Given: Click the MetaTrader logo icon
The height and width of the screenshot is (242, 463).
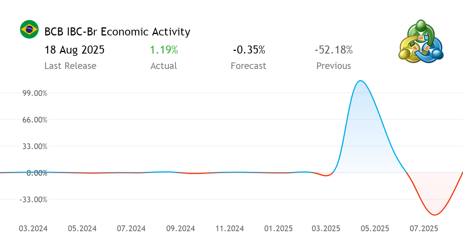Looking at the screenshot, I should (x=421, y=42).
